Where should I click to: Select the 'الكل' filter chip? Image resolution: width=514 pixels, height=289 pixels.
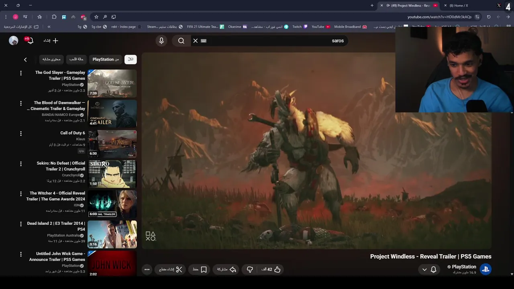pyautogui.click(x=131, y=59)
